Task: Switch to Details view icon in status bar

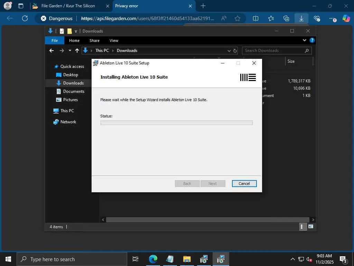Action: [302, 227]
